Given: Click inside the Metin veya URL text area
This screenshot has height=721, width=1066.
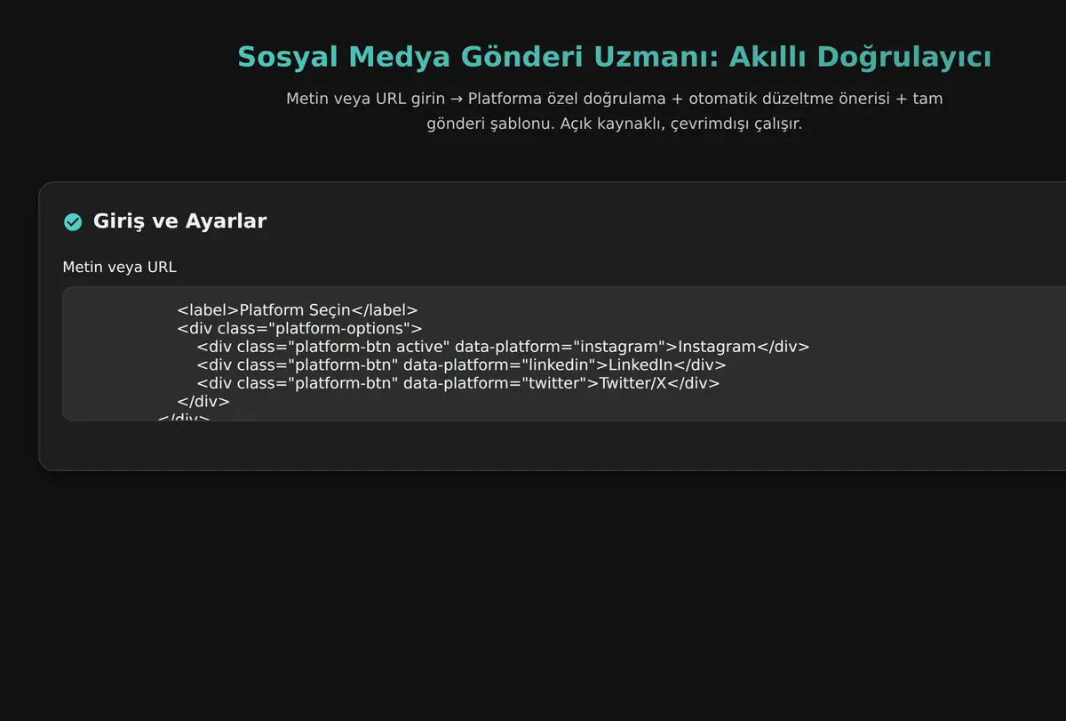Looking at the screenshot, I should coord(565,354).
